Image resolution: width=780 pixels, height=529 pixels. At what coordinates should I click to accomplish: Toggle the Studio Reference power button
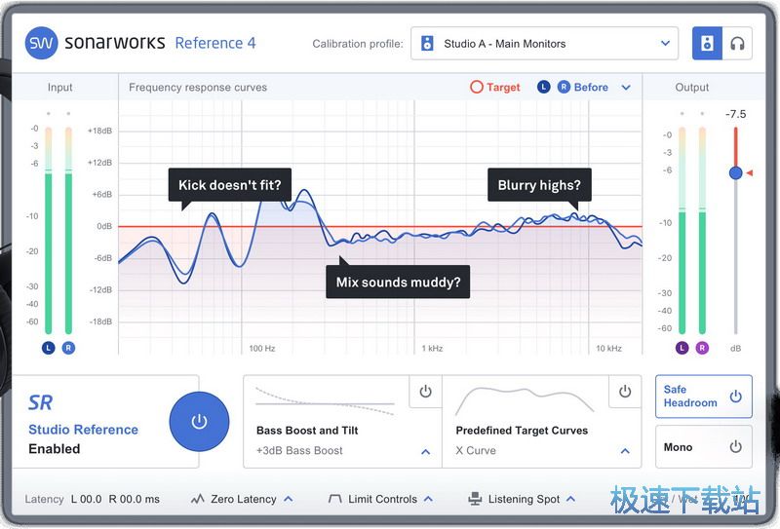(x=199, y=422)
